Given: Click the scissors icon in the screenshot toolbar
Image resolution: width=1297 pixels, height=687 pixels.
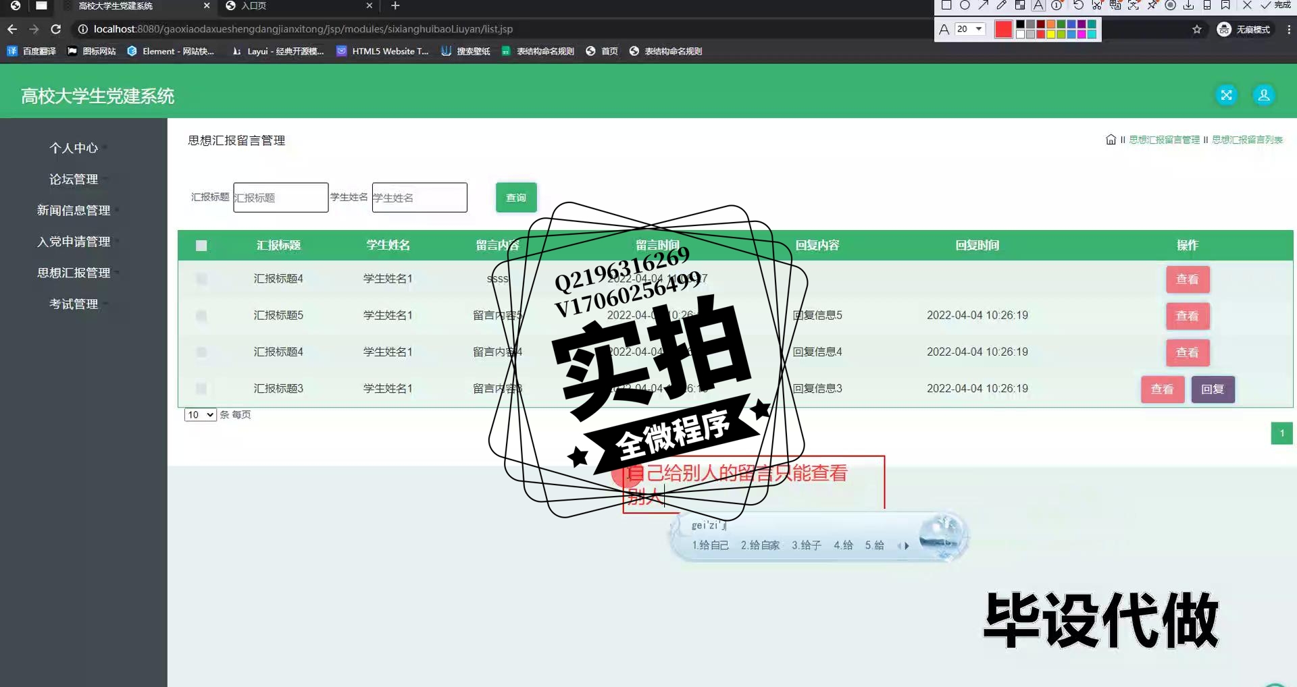Looking at the screenshot, I should (x=1097, y=5).
